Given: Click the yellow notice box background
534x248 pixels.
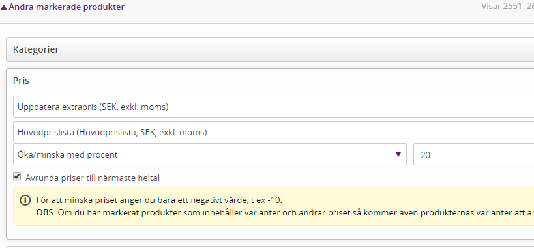Looking at the screenshot, I should (273, 206).
